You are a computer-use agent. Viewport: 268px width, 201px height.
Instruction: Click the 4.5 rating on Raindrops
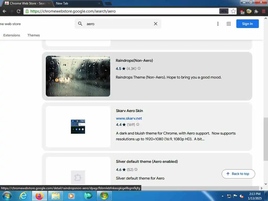click(x=118, y=69)
